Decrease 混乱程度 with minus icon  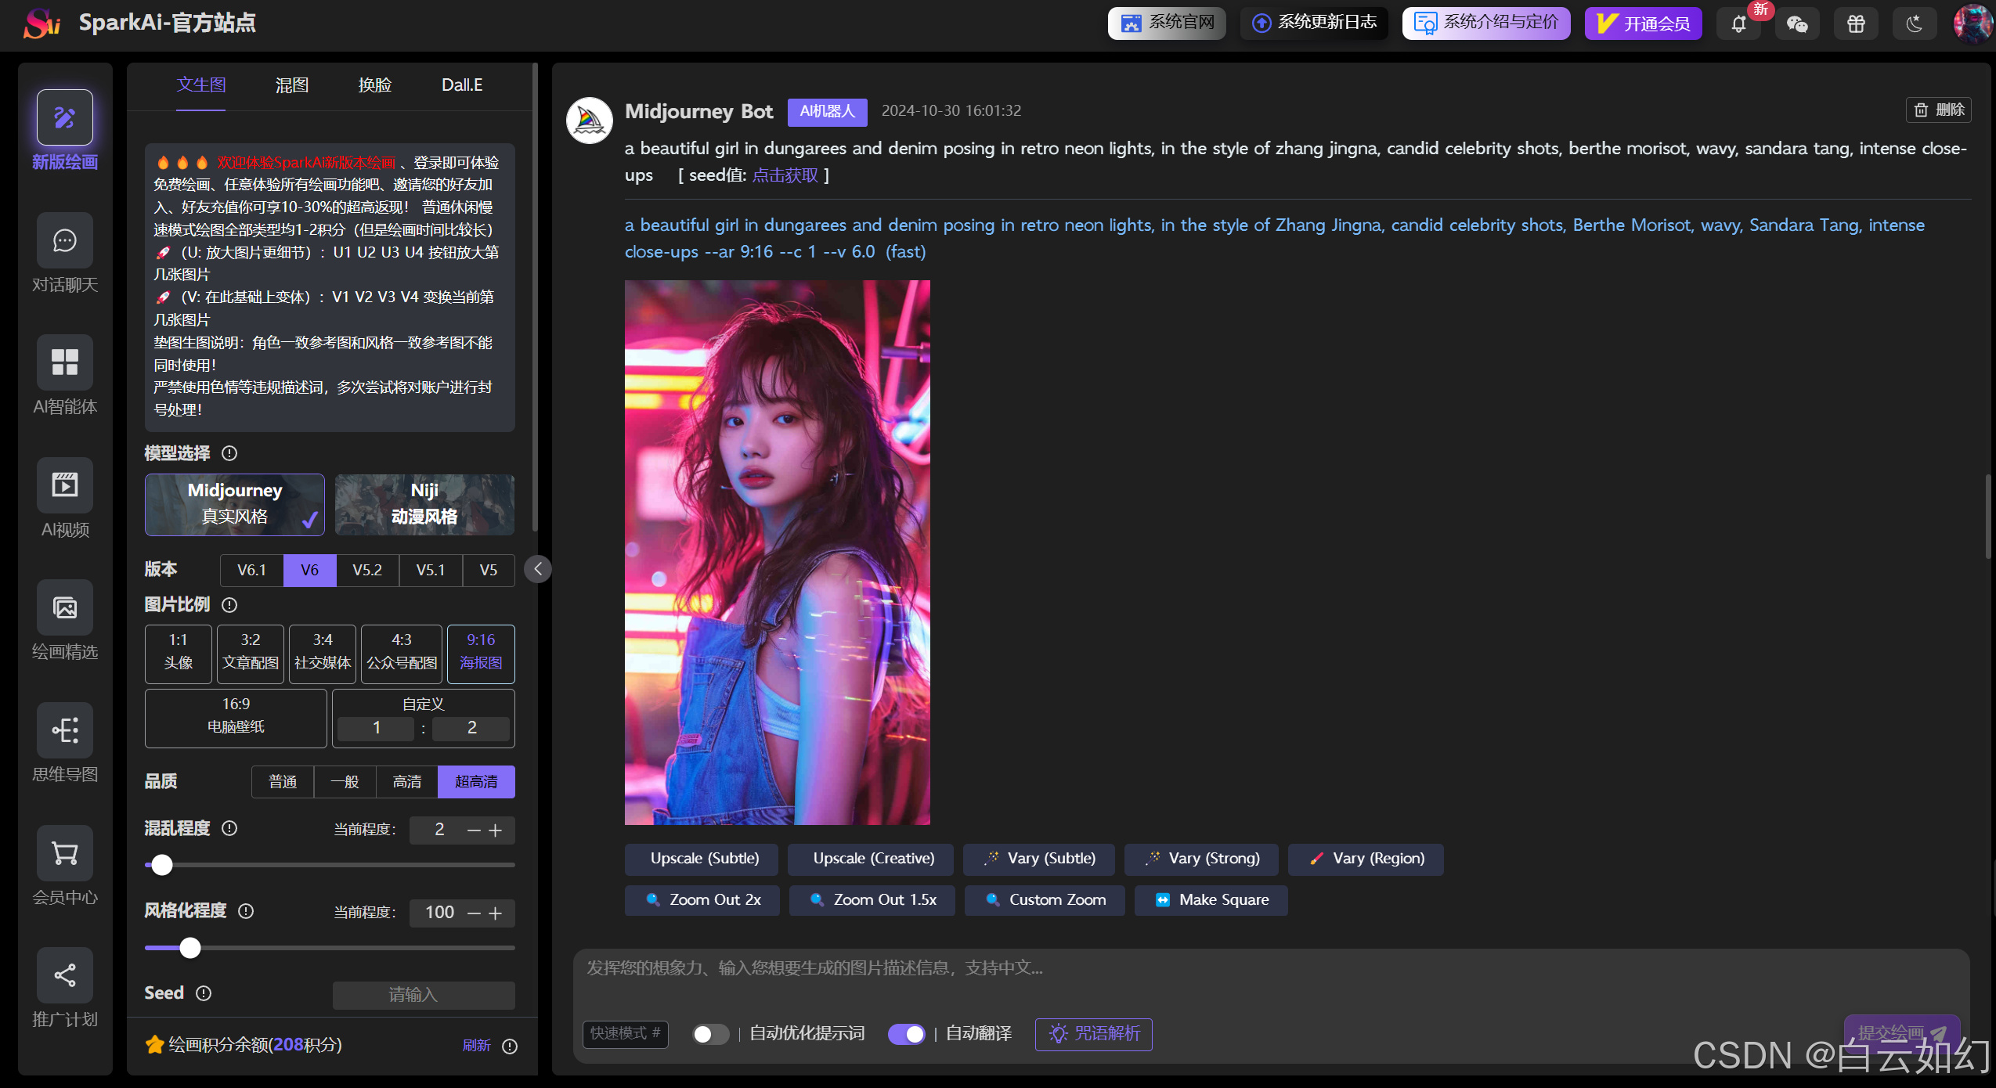point(474,830)
